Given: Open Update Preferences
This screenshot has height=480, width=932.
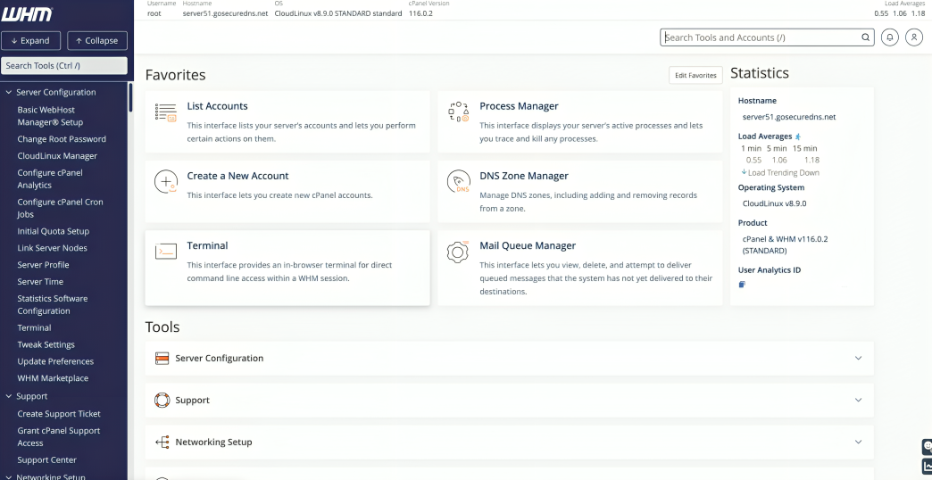Looking at the screenshot, I should click(55, 361).
